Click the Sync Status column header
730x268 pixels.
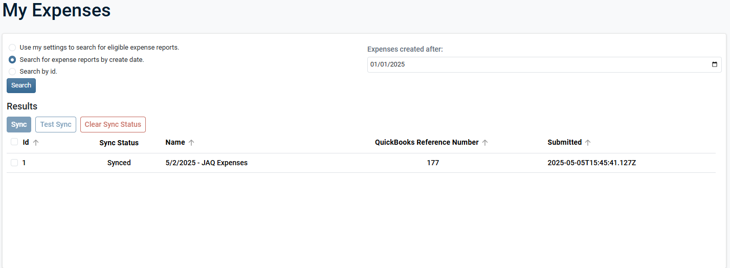click(119, 143)
